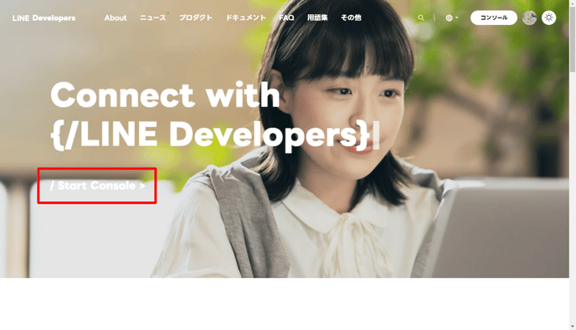Viewport: 576px width, 330px height.
Task: Open the ドキュメント menu item
Action: click(245, 18)
